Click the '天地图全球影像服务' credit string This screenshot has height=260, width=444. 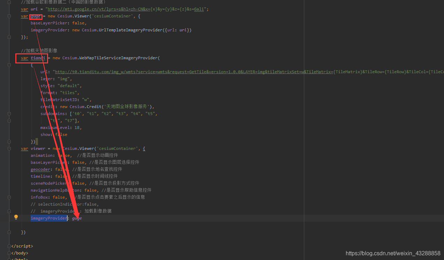point(127,107)
